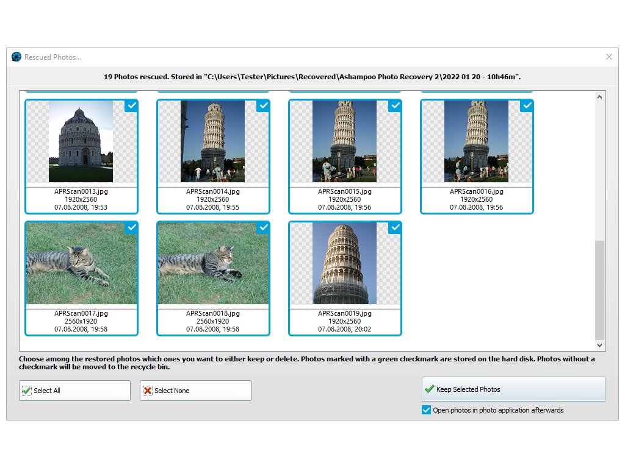Click the APRScan0013.jpg baptistery thumbnail image

[x=81, y=141]
